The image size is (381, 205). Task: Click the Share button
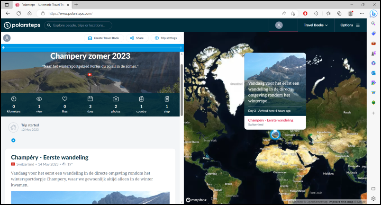coord(137,38)
